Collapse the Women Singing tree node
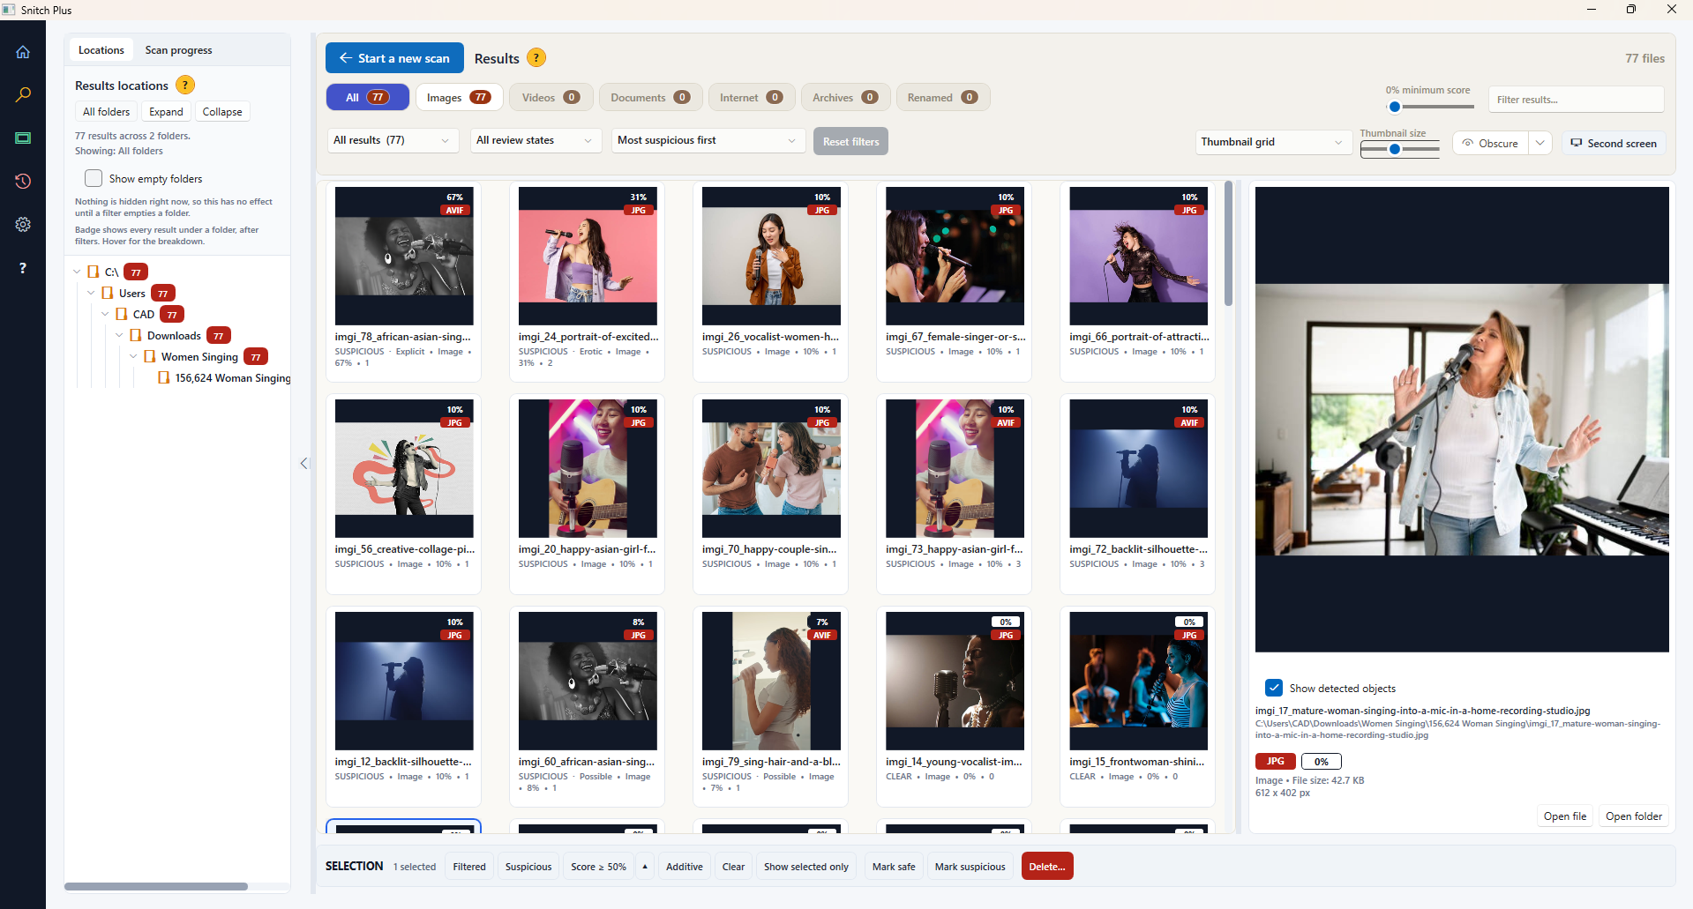The width and height of the screenshot is (1693, 909). pos(133,356)
